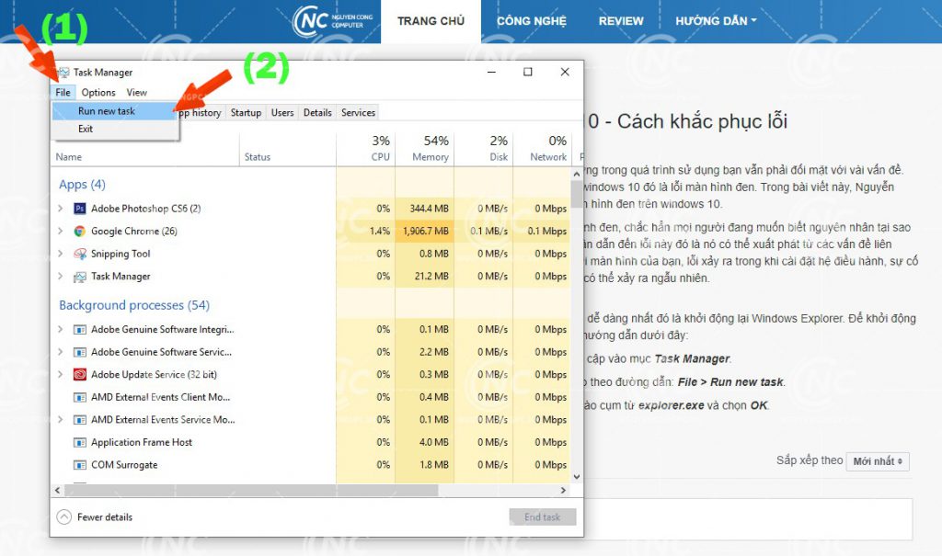Minimize the Task Manager window
942x556 pixels.
tap(491, 72)
